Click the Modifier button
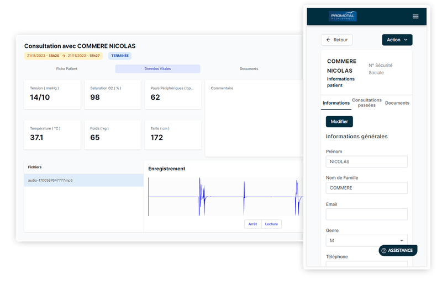 click(x=339, y=122)
